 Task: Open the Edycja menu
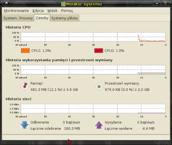(x=38, y=11)
